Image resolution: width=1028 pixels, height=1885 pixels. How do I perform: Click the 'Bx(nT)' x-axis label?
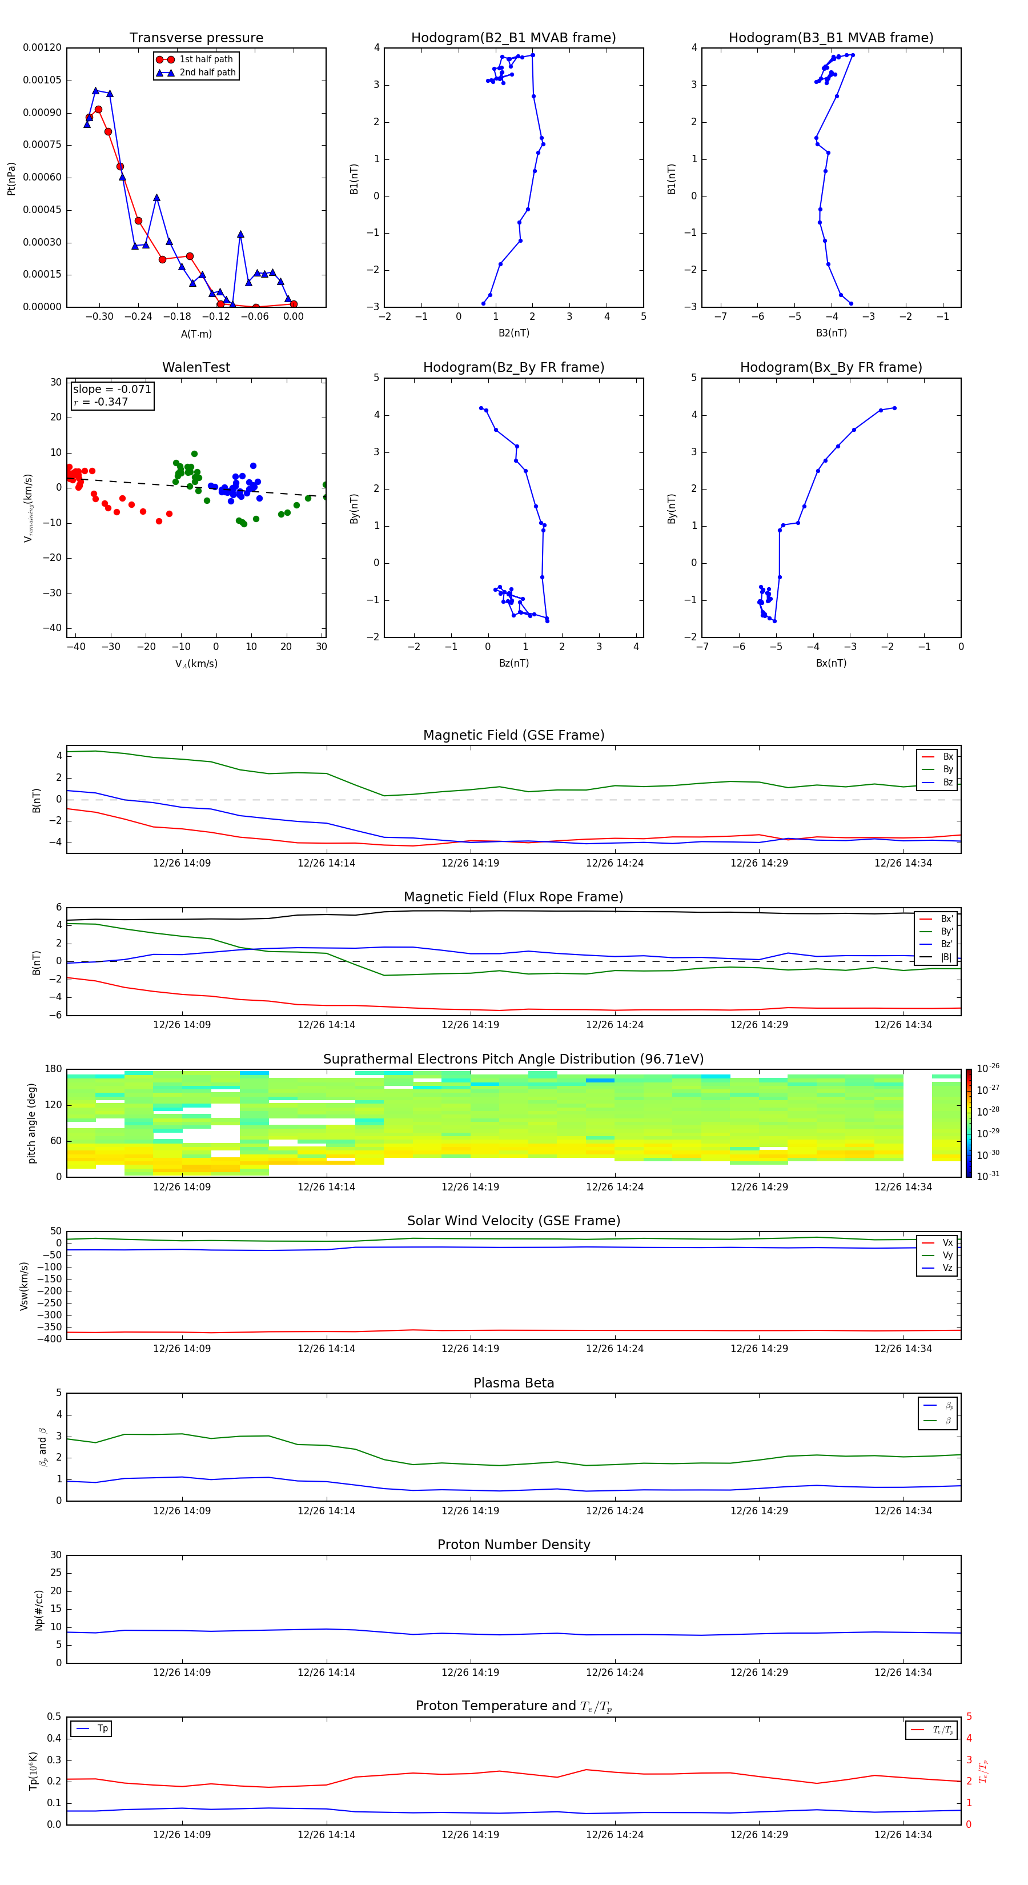click(x=831, y=663)
